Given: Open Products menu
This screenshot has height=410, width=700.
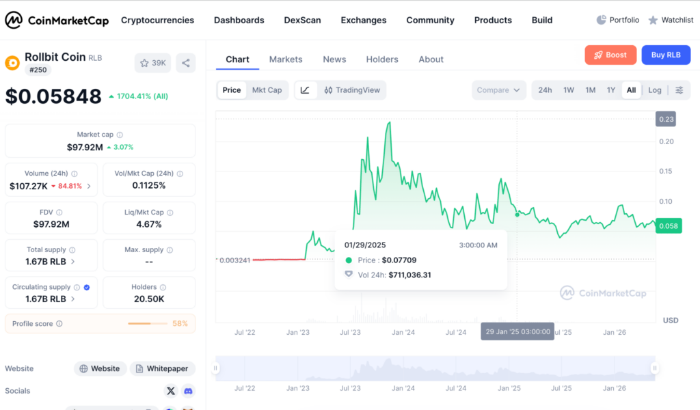Looking at the screenshot, I should pyautogui.click(x=493, y=20).
